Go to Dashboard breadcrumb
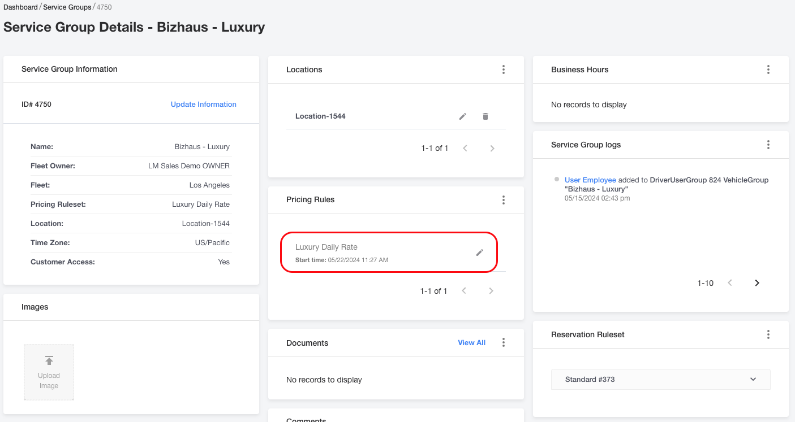The height and width of the screenshot is (422, 795). (20, 7)
